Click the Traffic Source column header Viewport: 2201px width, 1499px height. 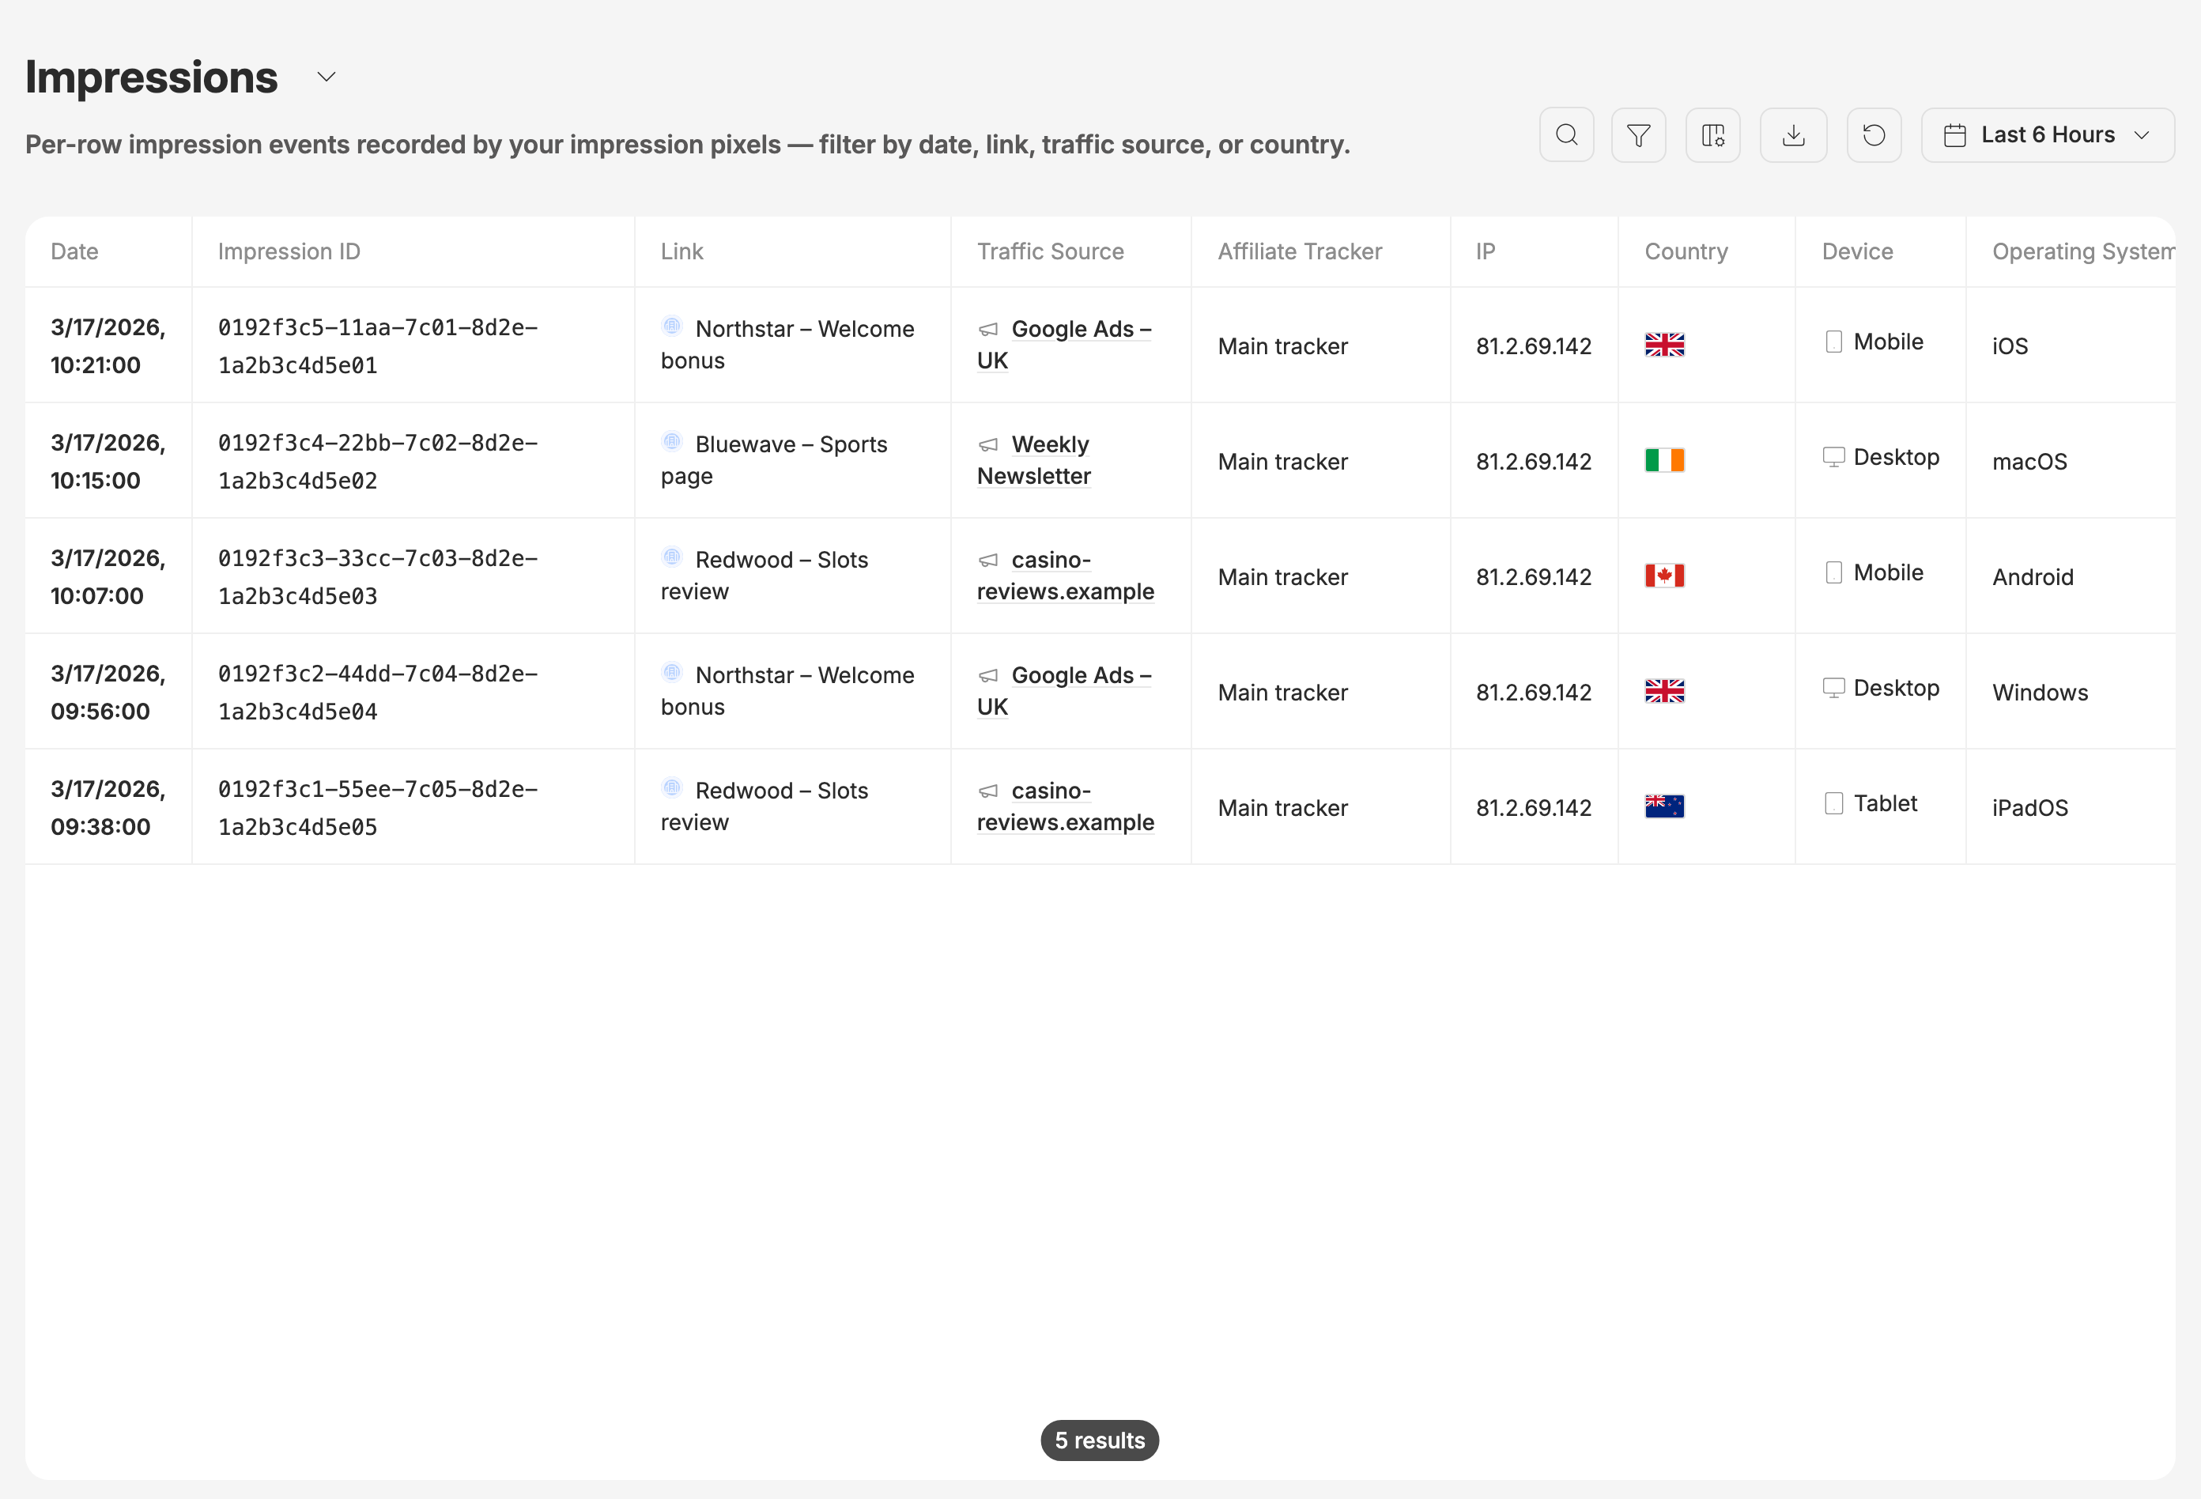coord(1051,252)
